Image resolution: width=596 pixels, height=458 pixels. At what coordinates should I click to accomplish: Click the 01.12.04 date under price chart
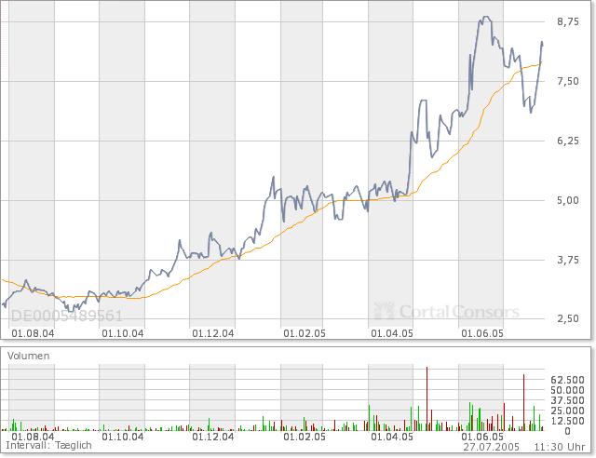(x=213, y=333)
